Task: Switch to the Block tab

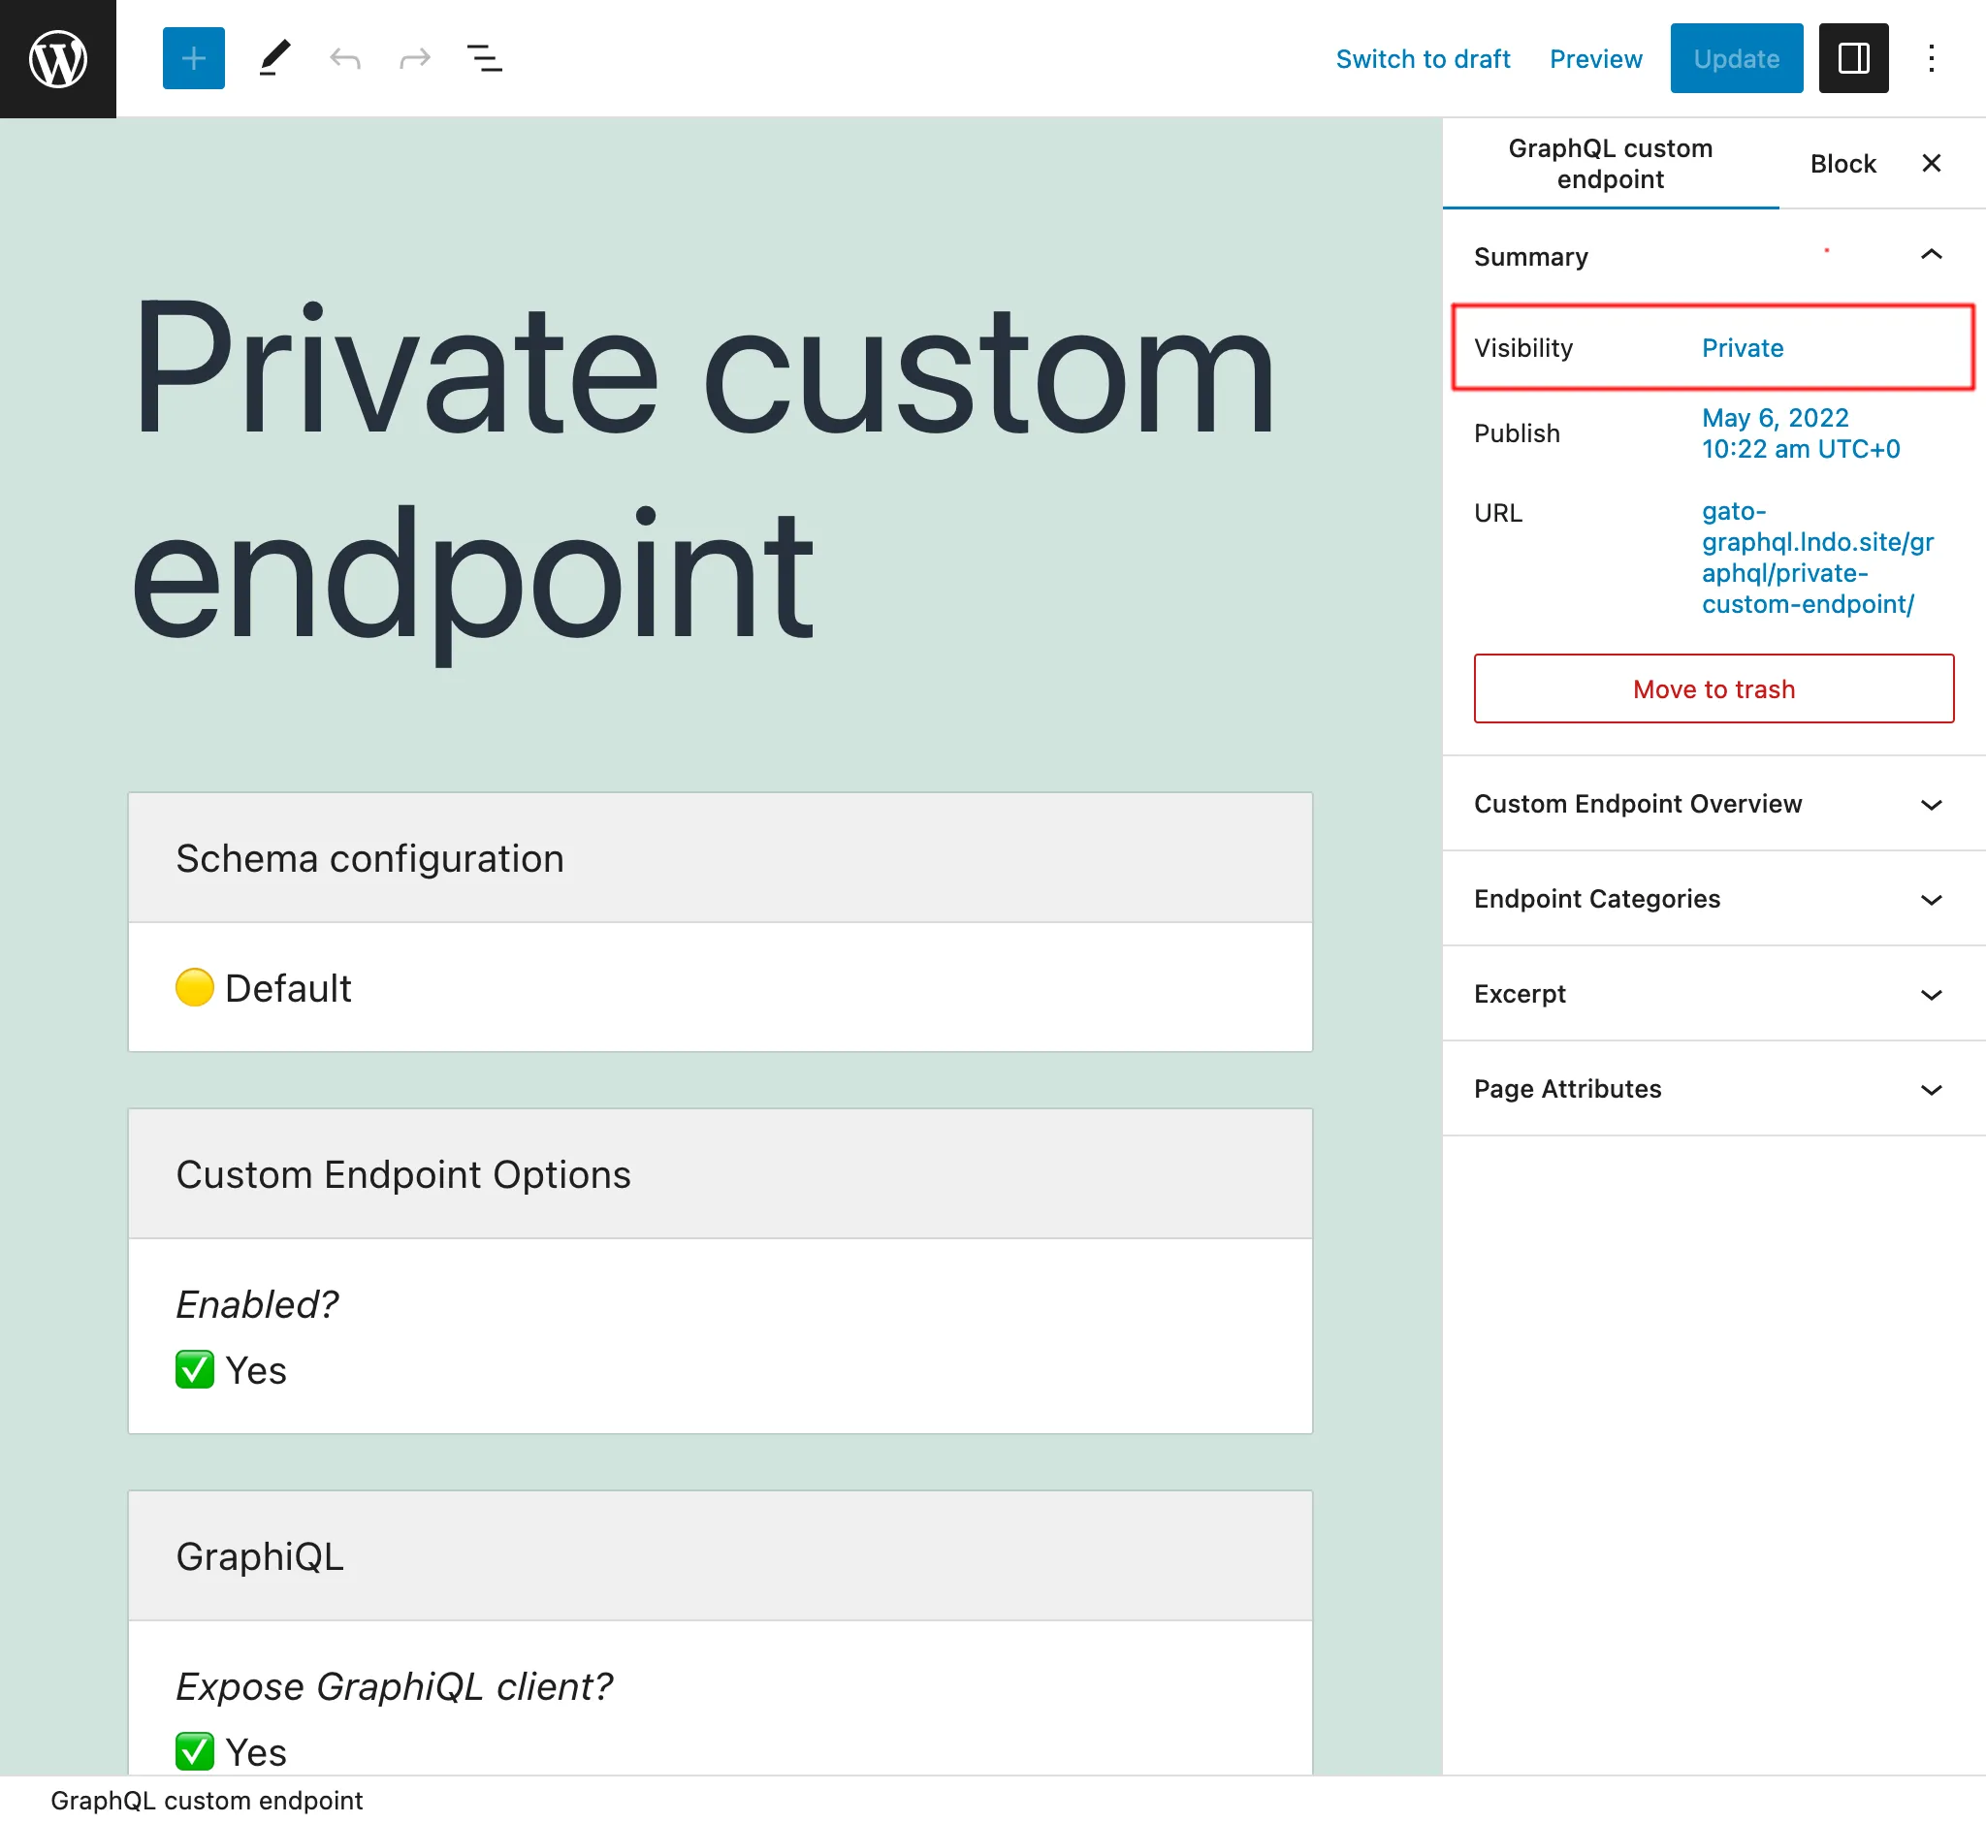Action: [x=1842, y=164]
